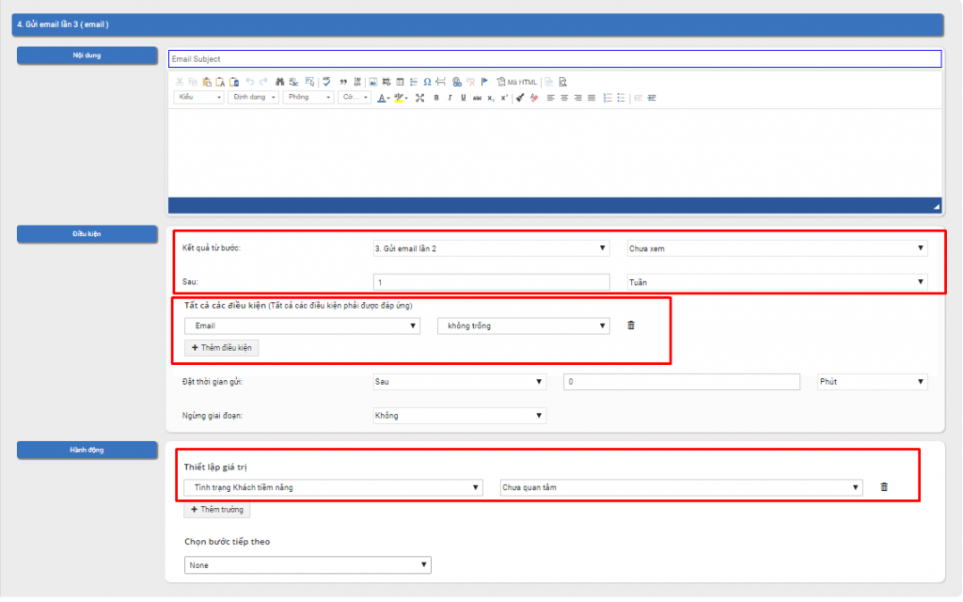Image resolution: width=963 pixels, height=602 pixels.
Task: Click the Email Subject field
Action: (555, 59)
